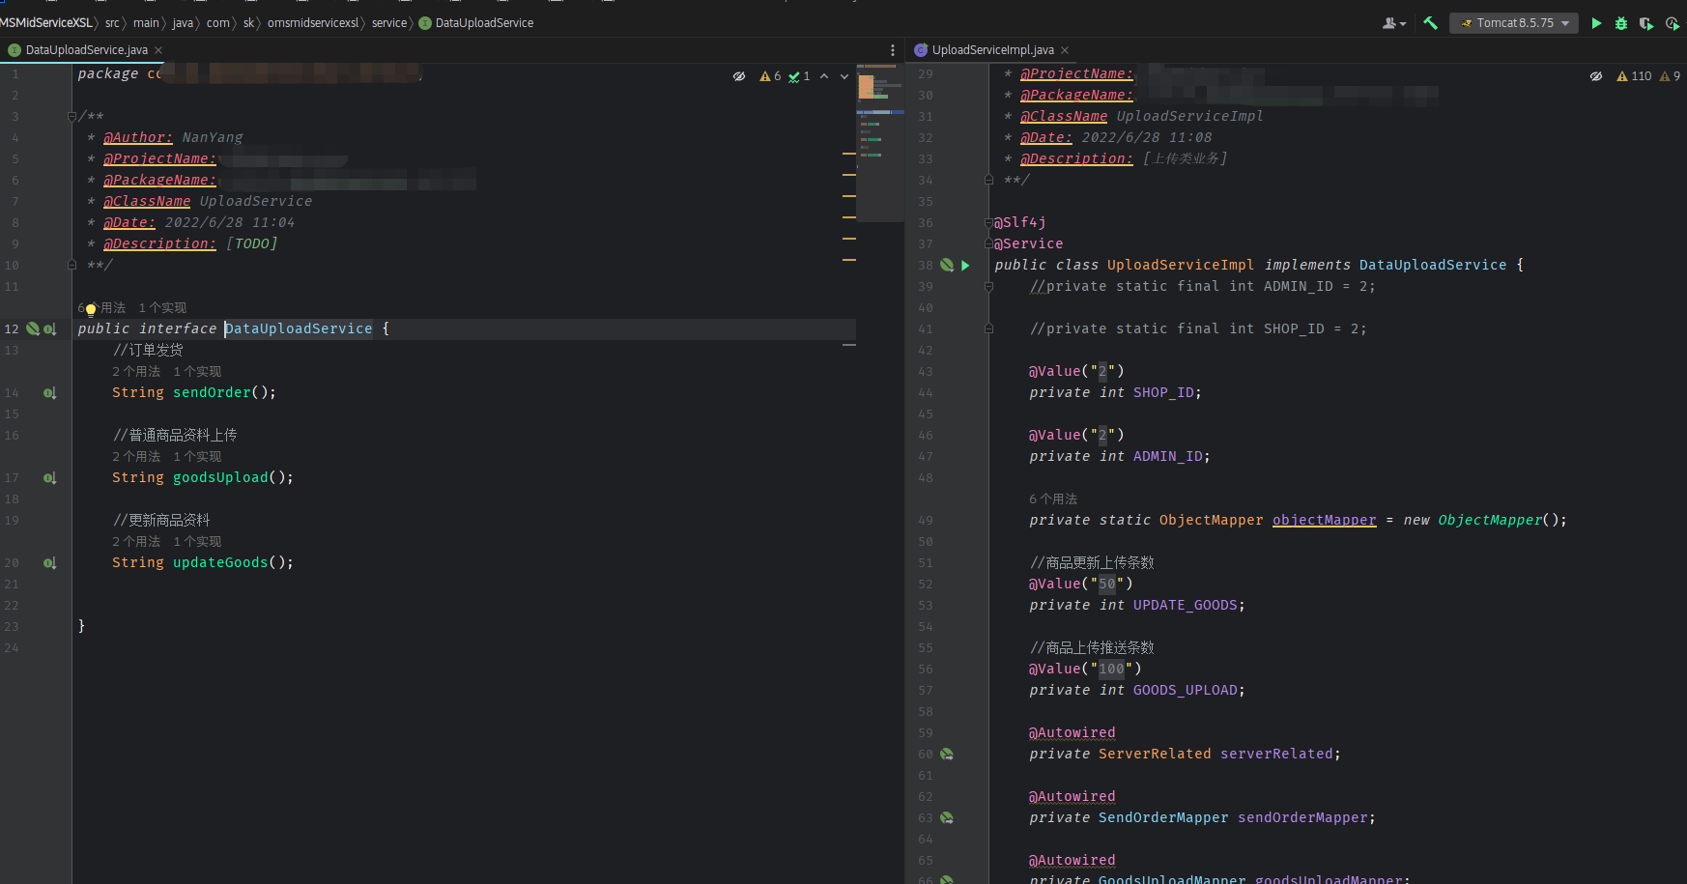The image size is (1687, 884).
Task: Open the 'src' breadcrumb
Action: pyautogui.click(x=112, y=23)
